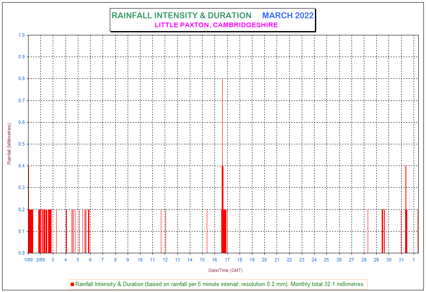The image size is (426, 292).
Task: Click the 'MARCH 2022' title text
Action: [x=288, y=15]
